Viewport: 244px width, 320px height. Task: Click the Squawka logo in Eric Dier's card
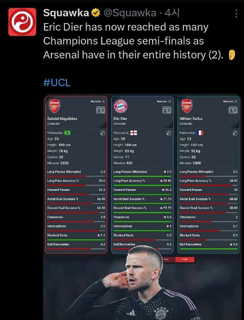coord(169,133)
